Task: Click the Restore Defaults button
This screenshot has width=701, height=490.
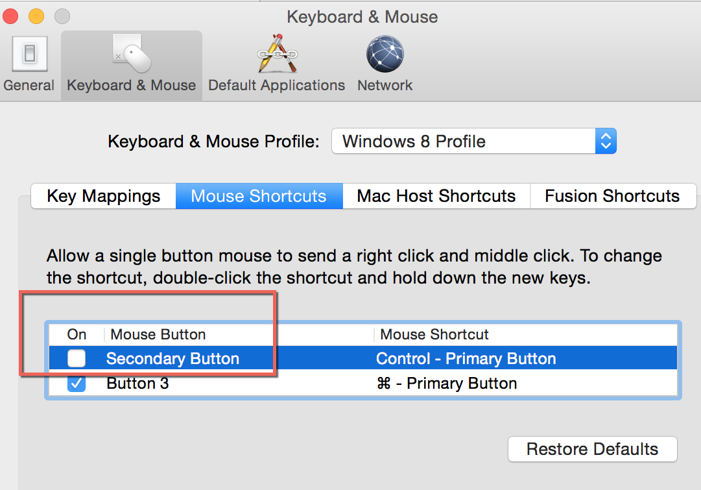Action: [592, 449]
